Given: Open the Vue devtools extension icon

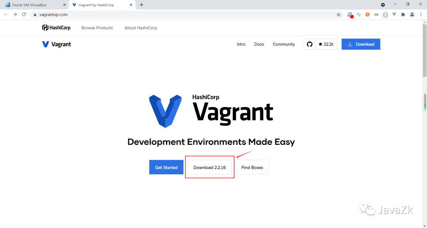Looking at the screenshot, I should tap(394, 15).
